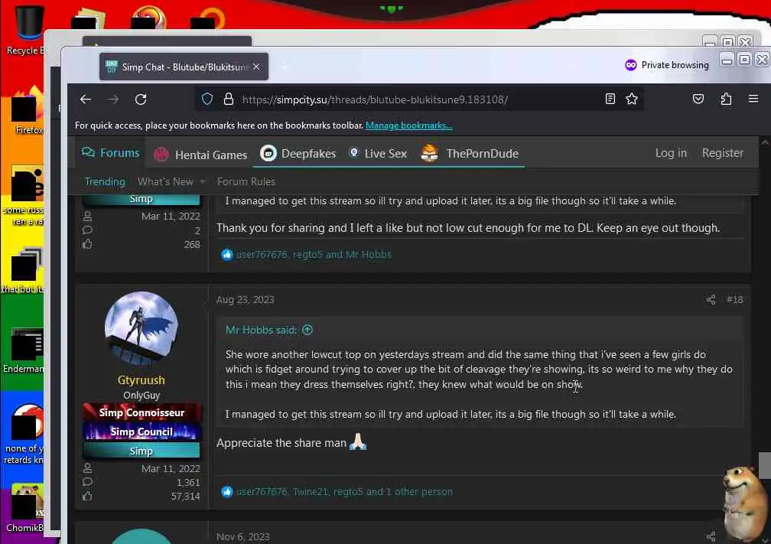Click the Register link
The height and width of the screenshot is (544, 771).
pyautogui.click(x=723, y=153)
